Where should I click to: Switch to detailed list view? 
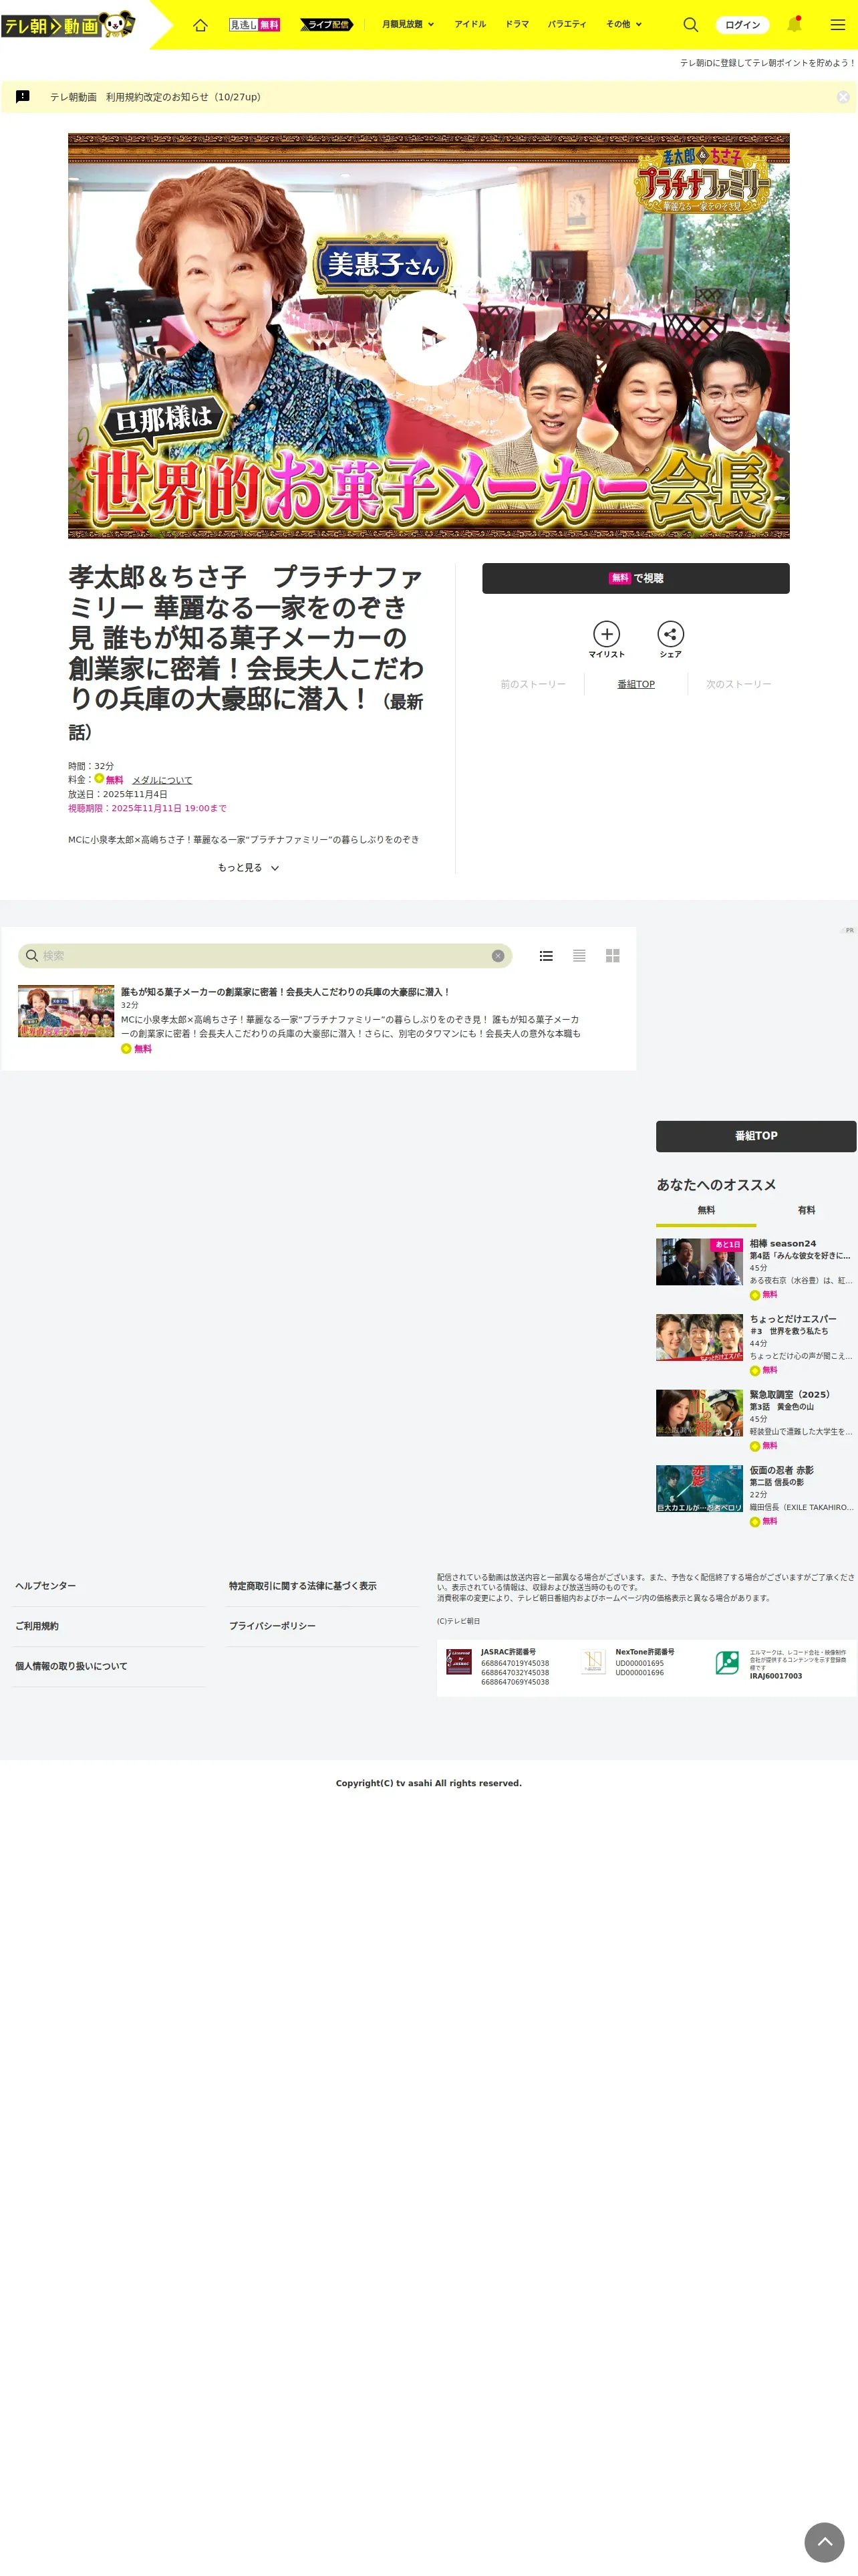pos(545,956)
